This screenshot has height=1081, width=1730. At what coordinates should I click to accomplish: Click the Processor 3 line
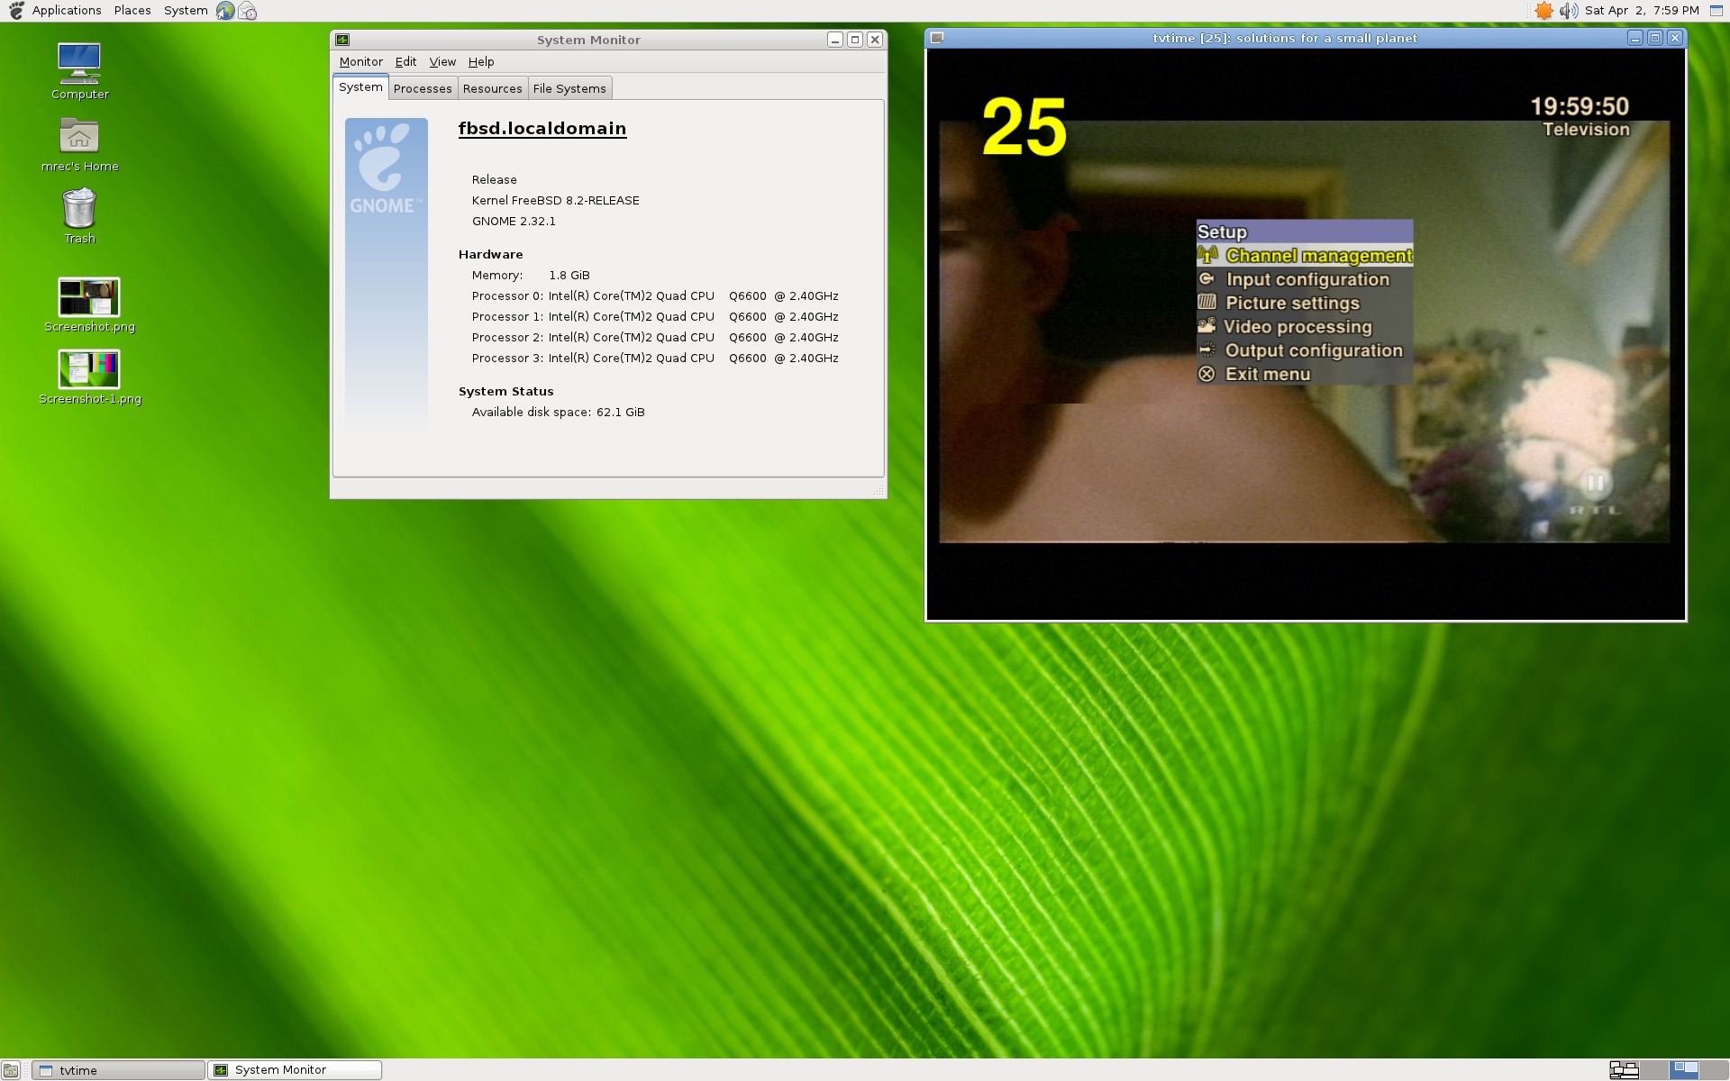(655, 358)
